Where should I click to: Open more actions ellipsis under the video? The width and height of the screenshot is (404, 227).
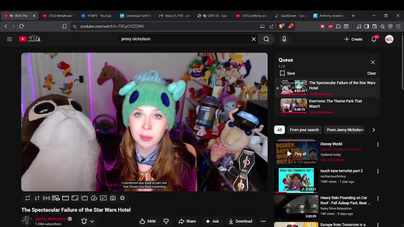point(263,221)
